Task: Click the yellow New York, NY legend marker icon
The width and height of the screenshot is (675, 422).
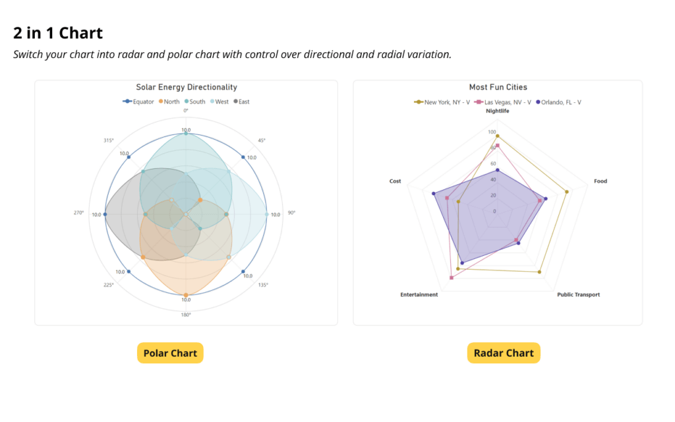Action: [x=419, y=102]
